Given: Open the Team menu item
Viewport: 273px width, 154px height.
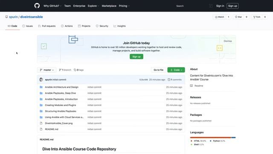Looking at the screenshot, I should 67,6.
